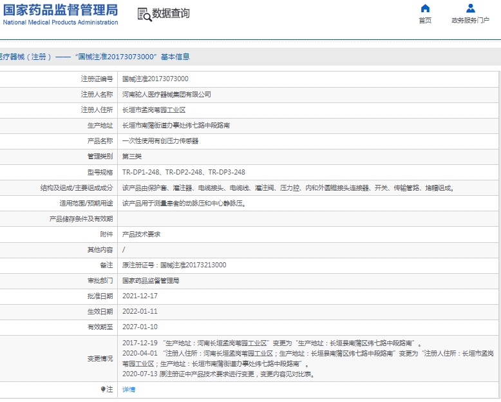Click model spec TR-DP1-248、TR-DP2-248、TR-DP3-248
Image resolution: width=501 pixels, height=402 pixels.
click(x=184, y=172)
